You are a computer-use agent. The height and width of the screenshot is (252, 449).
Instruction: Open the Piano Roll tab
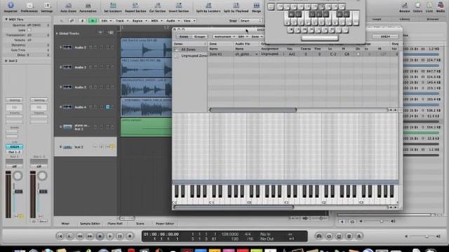115,224
